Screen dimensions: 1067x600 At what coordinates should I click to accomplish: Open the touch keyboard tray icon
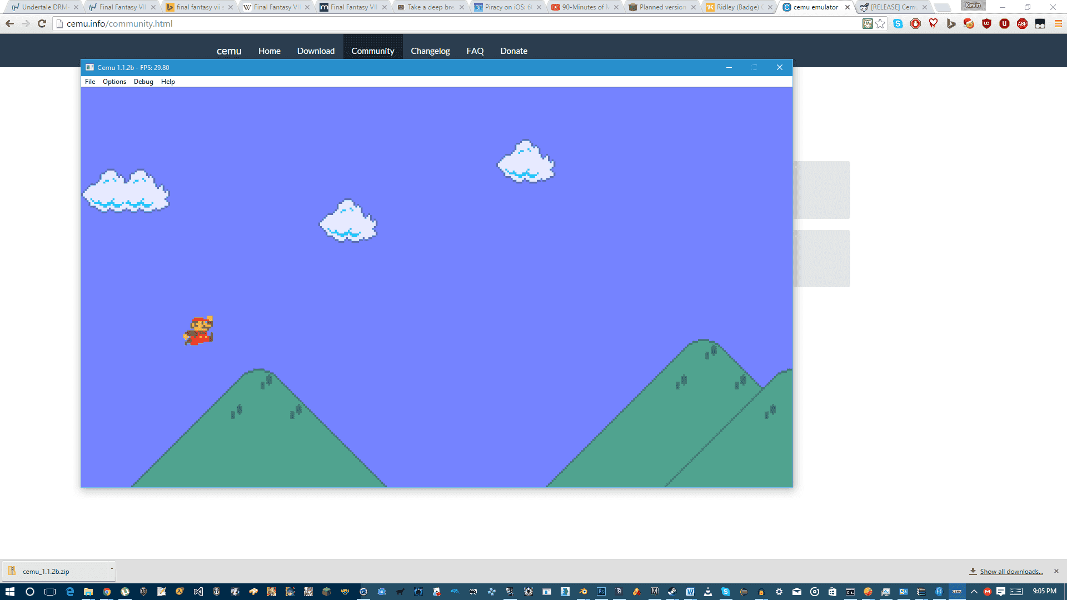[1016, 592]
